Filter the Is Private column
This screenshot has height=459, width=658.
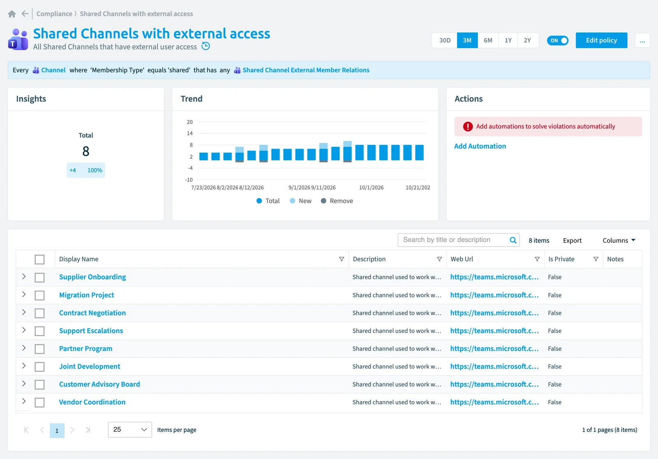[x=595, y=259]
